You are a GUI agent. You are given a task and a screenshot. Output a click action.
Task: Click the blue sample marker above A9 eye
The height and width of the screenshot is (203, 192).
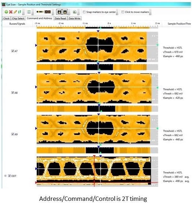coord(99,114)
